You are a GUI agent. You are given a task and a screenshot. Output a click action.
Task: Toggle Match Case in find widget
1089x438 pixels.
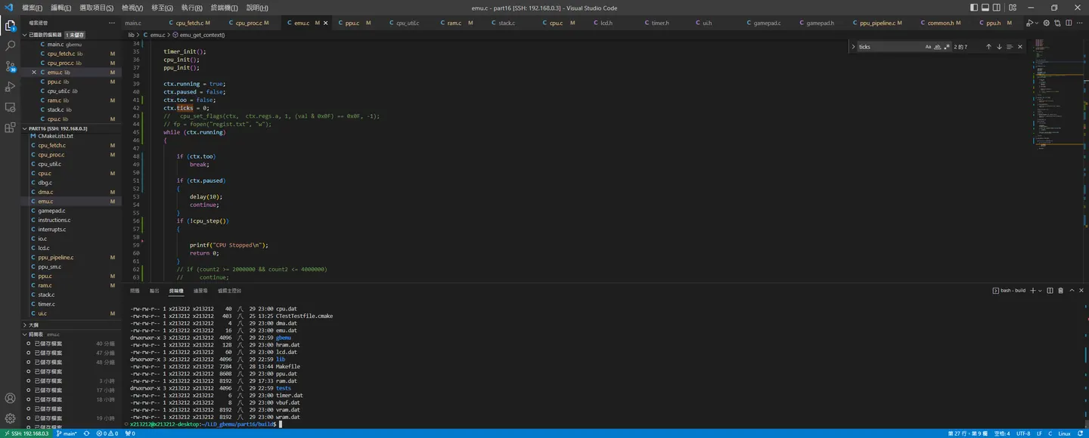[x=929, y=47]
